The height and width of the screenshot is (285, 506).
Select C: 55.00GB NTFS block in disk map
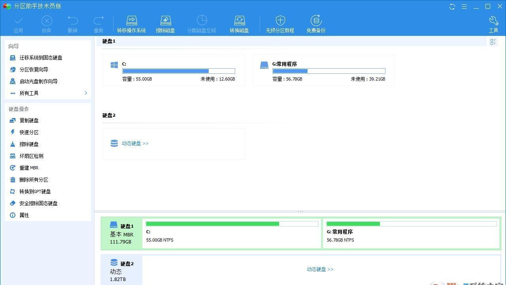pos(232,233)
